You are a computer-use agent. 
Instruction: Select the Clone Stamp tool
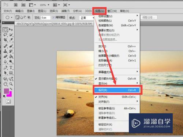tap(5, 51)
